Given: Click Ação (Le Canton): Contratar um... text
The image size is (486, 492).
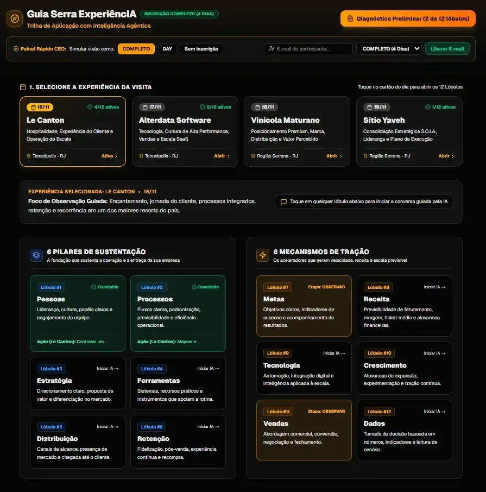Looking at the screenshot, I should coord(72,342).
